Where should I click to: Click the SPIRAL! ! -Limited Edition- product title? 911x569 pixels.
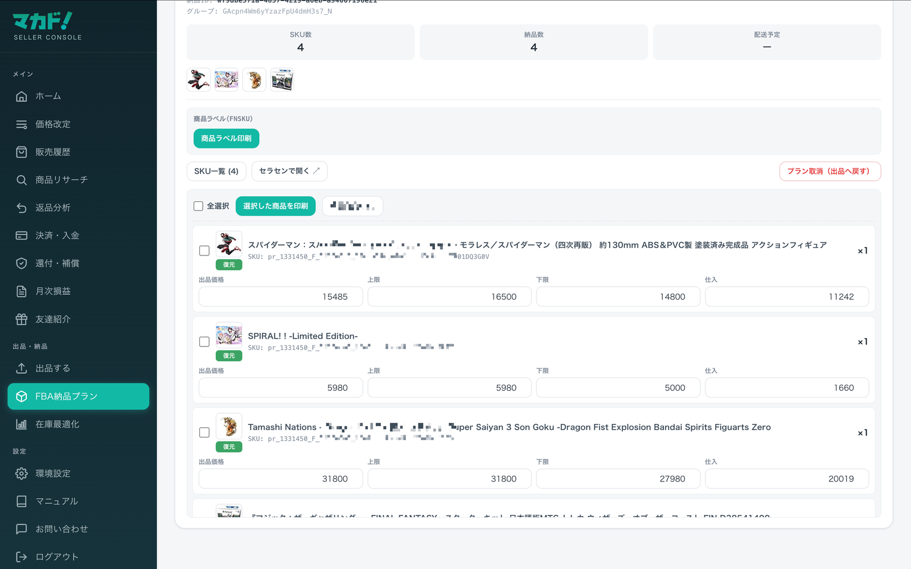point(303,336)
